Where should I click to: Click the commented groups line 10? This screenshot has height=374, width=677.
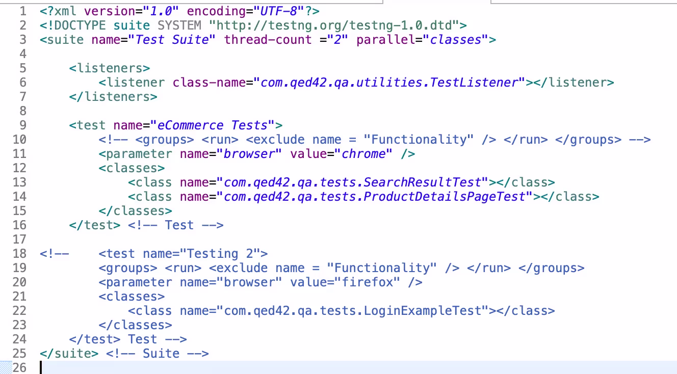pos(375,139)
